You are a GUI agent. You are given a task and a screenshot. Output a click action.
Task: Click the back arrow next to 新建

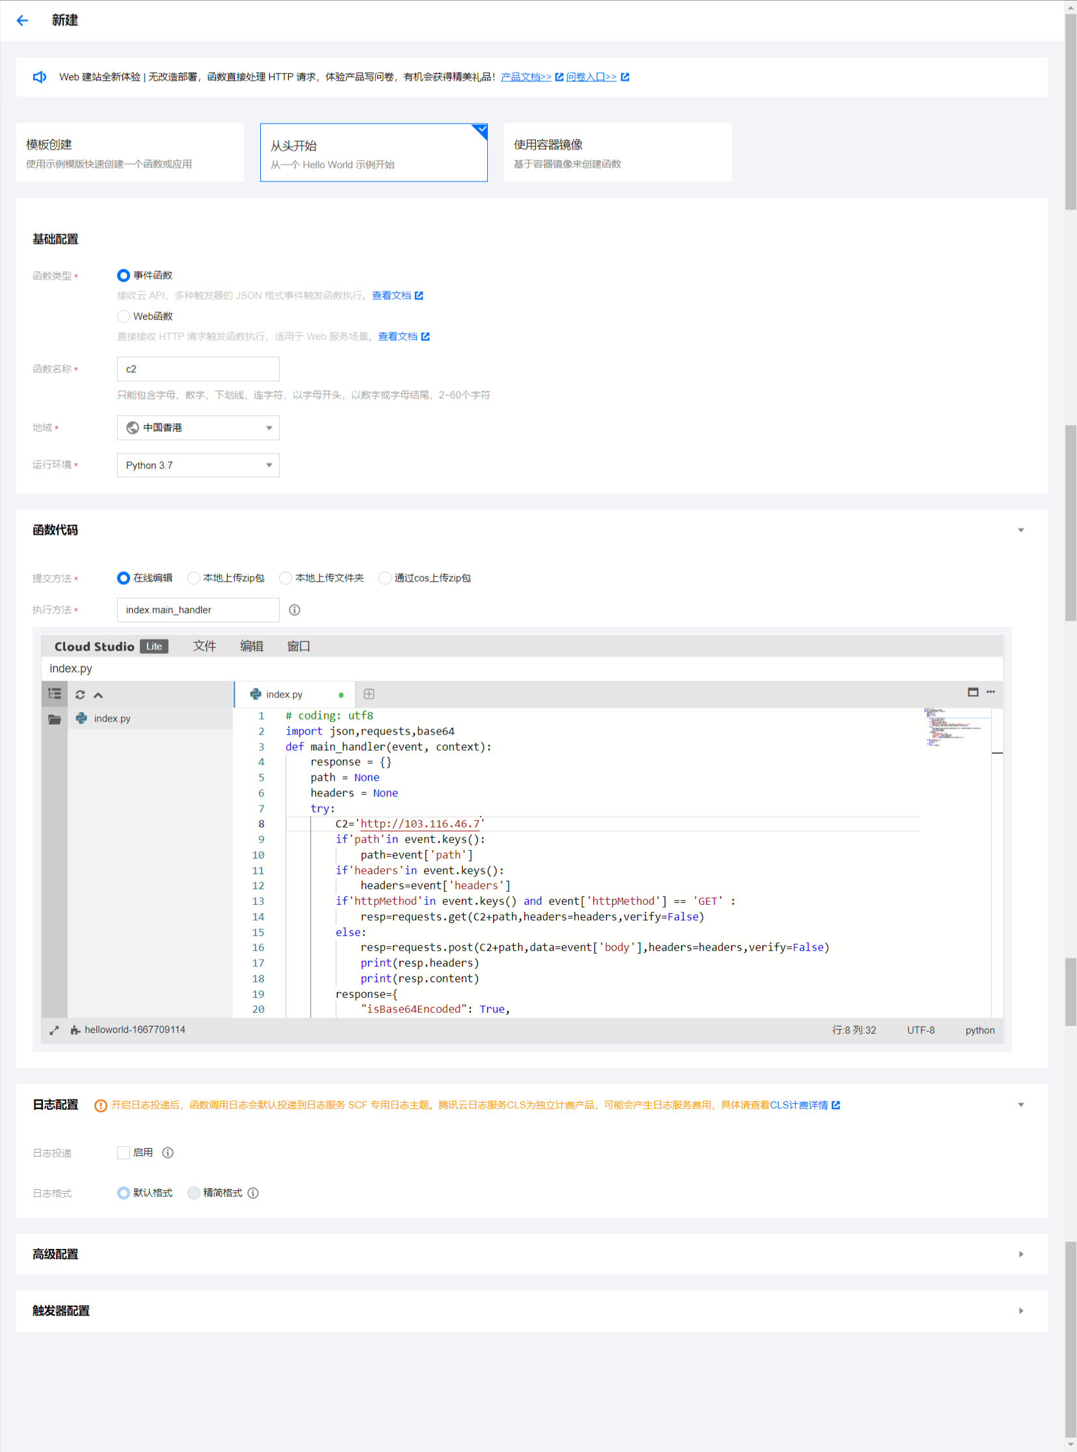22,20
